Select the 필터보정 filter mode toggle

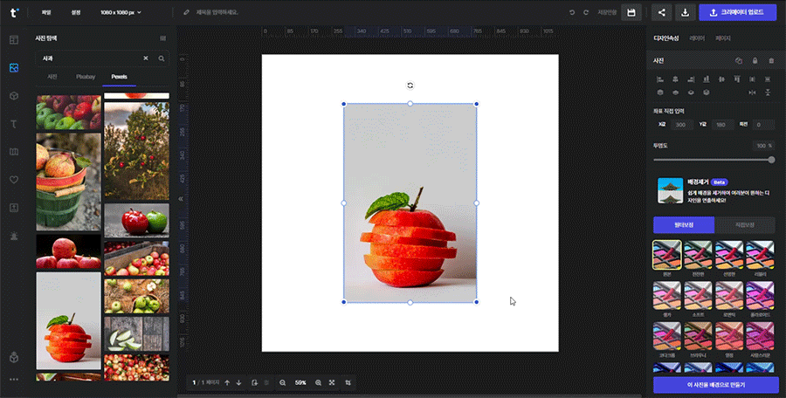click(683, 225)
